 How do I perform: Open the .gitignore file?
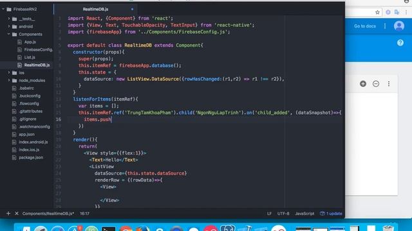[27, 119]
